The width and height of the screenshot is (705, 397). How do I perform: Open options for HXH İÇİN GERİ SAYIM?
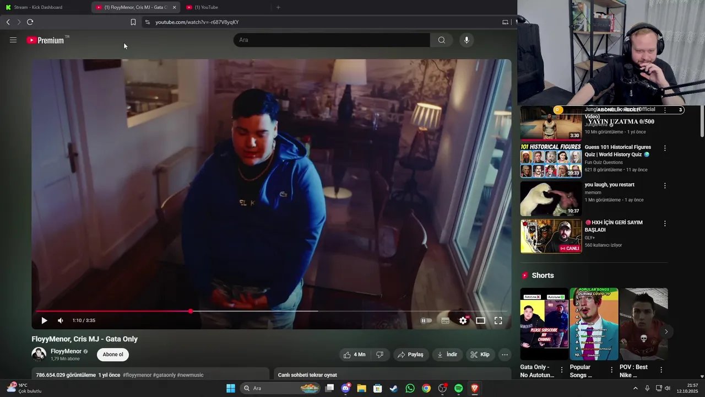point(665,223)
